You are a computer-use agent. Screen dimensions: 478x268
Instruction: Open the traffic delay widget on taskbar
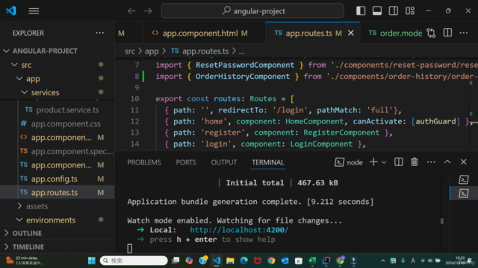25,261
